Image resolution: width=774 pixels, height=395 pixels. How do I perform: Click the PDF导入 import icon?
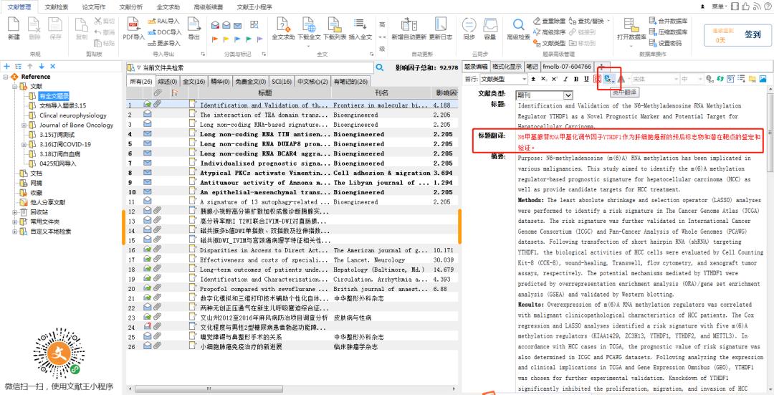pos(133,27)
